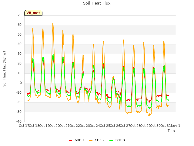Click the 60 y-axis tick label
Image resolution: width=194 pixels, height=146 pixels.
(19, 25)
